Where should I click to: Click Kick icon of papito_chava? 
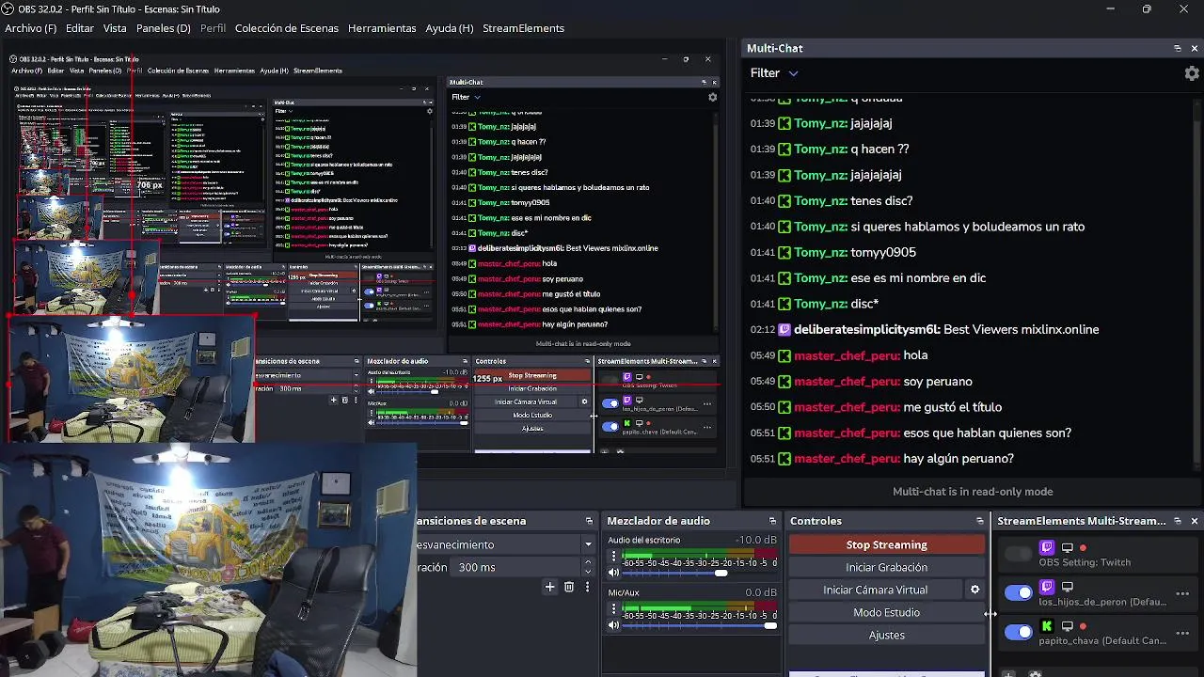[1047, 626]
